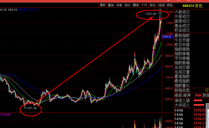209x128 pixels.
Task: Click the 返回 back button
Action: [169, 5]
